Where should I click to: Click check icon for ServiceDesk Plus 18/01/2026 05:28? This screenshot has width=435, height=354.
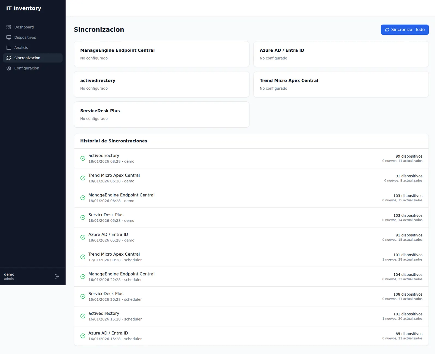pyautogui.click(x=83, y=217)
